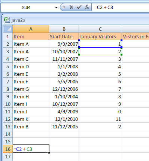The width and height of the screenshot is (149, 161).
Task: Click cell with date 1/1/2008
Action: tap(64, 66)
